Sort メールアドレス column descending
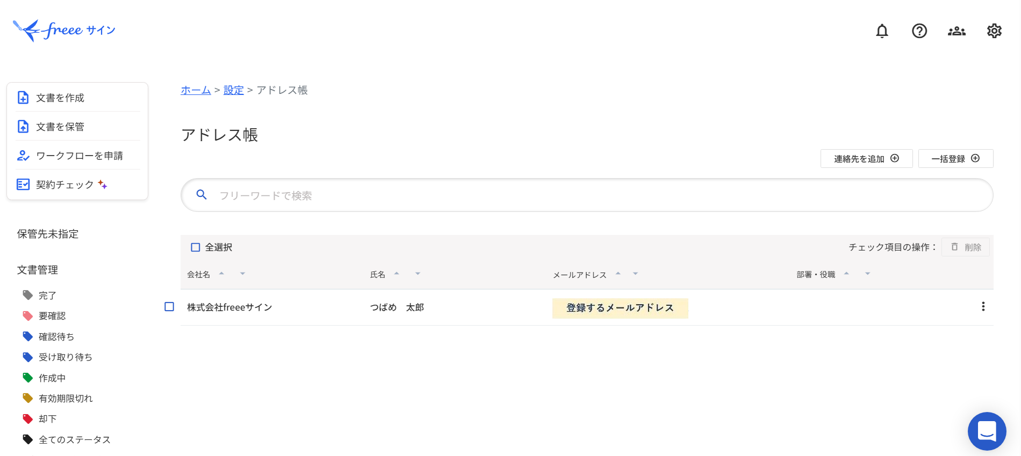Viewport: 1021px width, 456px height. coord(635,274)
